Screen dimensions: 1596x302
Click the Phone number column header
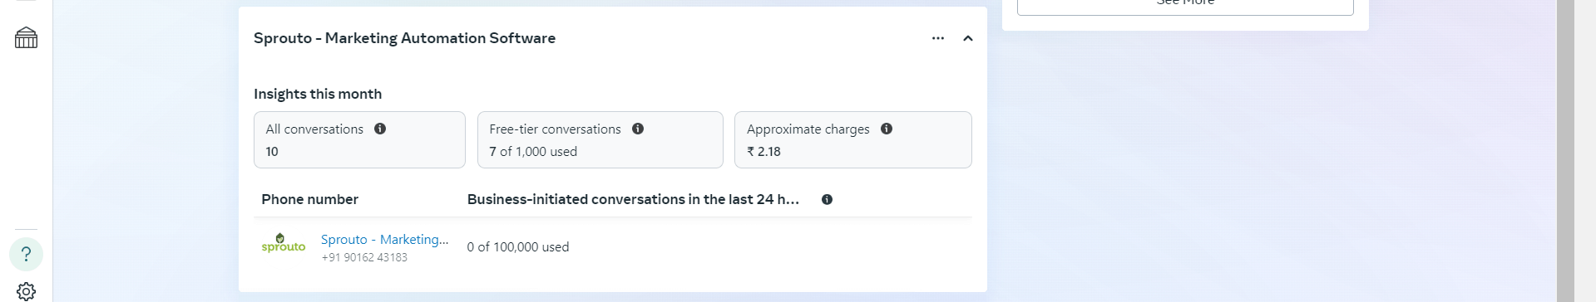pos(310,199)
